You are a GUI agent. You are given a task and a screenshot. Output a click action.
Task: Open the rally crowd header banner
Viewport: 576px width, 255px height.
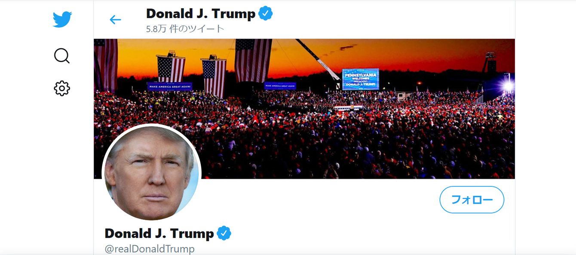point(304,108)
